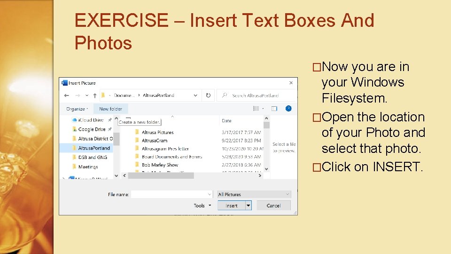Close the Insert Picture dialog
Viewport: 451px width, 254px height.
click(x=291, y=83)
